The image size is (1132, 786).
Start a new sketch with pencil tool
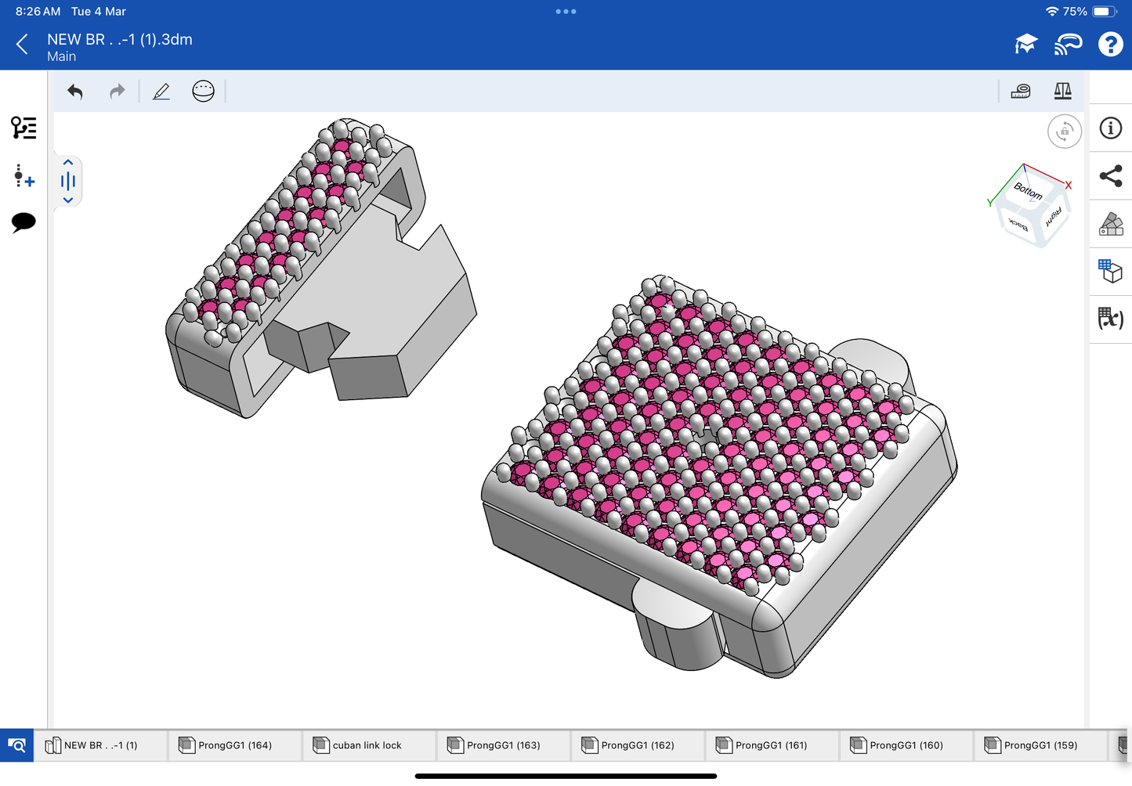(161, 92)
